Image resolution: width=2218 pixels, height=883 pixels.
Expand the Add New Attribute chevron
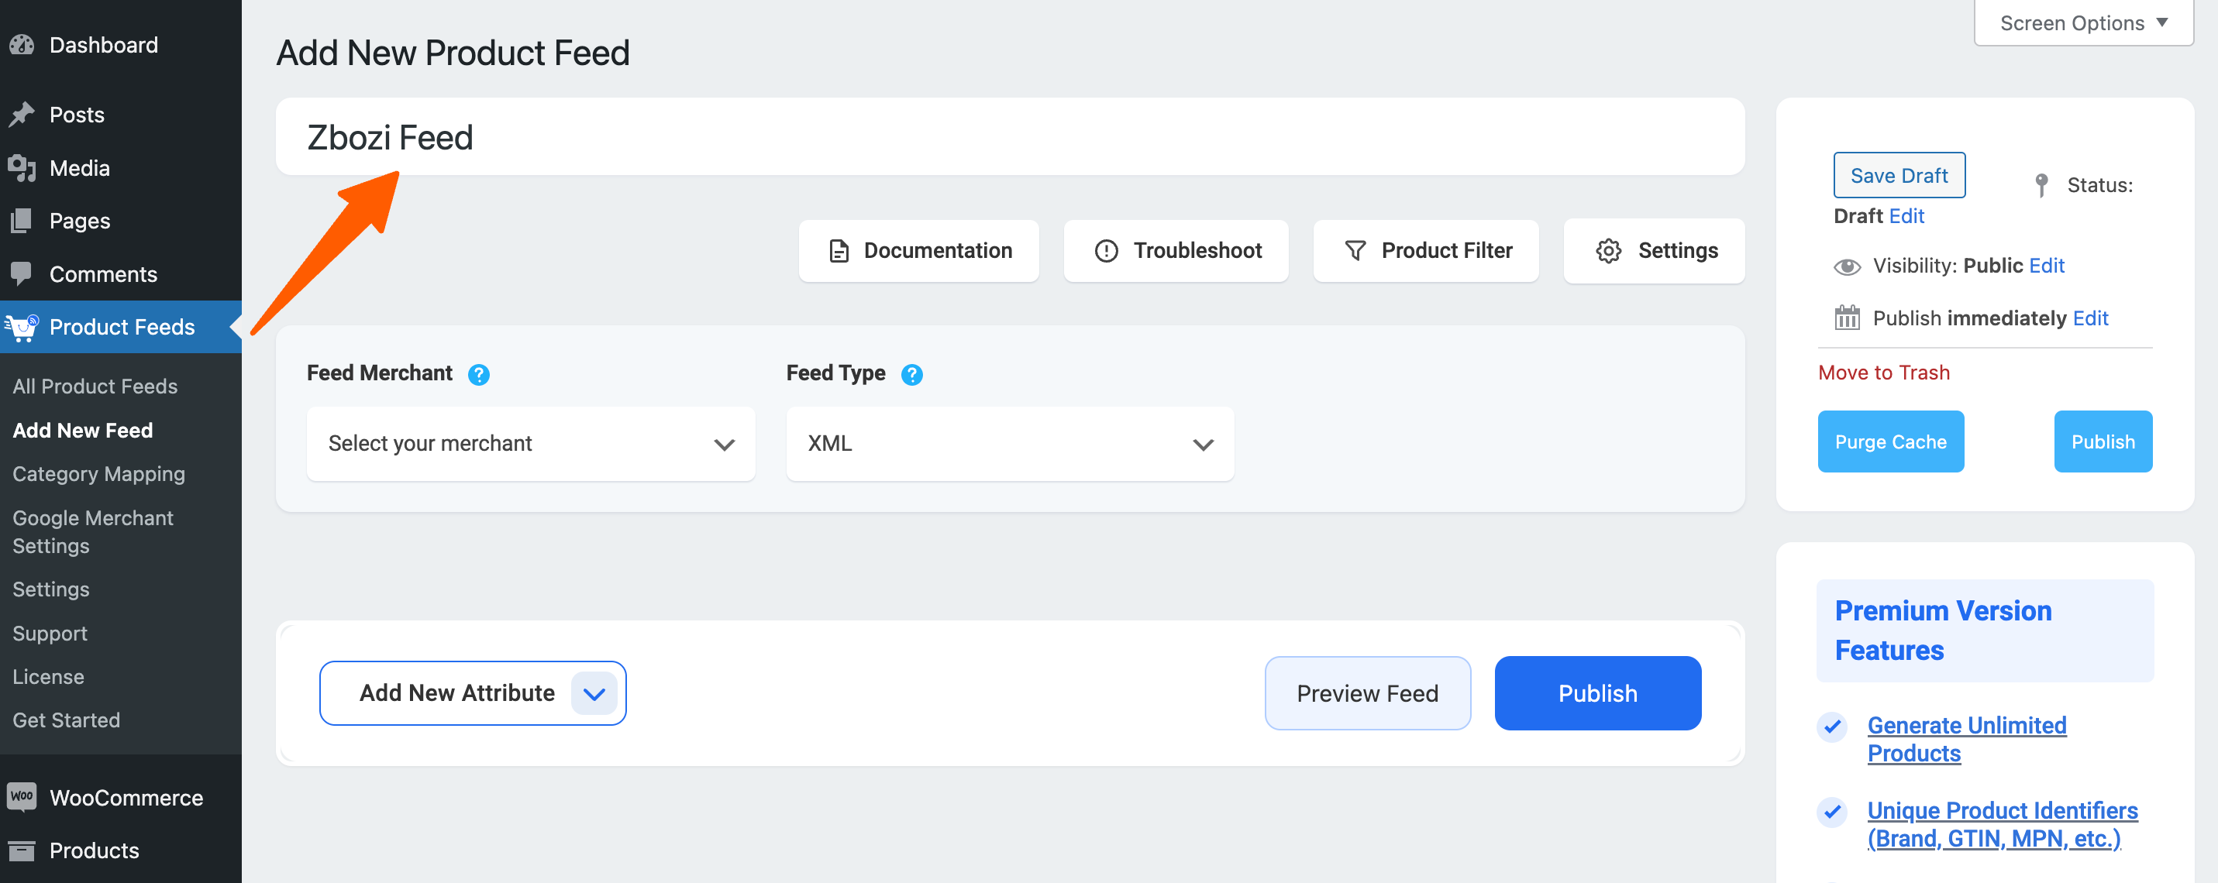tap(594, 692)
